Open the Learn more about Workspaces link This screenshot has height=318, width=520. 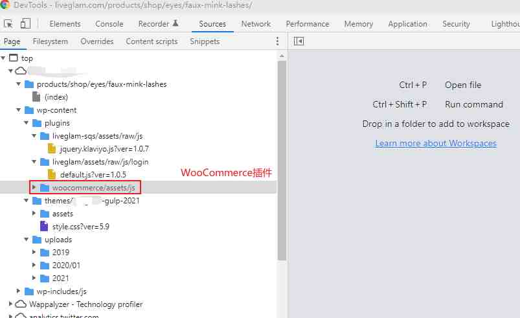436,143
